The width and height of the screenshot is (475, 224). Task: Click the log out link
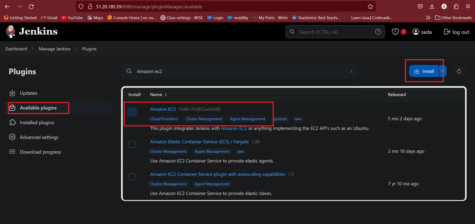456,32
